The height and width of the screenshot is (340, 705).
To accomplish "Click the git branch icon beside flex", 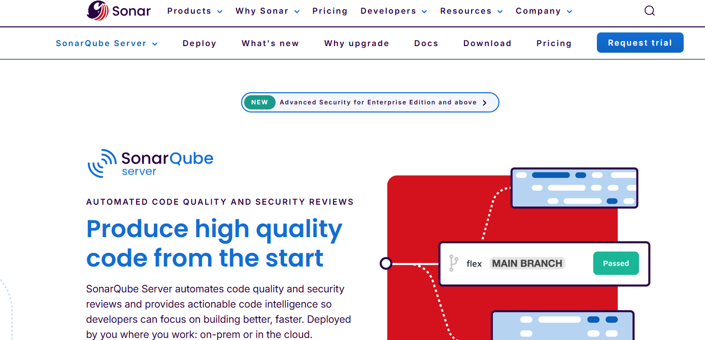I will click(x=453, y=263).
